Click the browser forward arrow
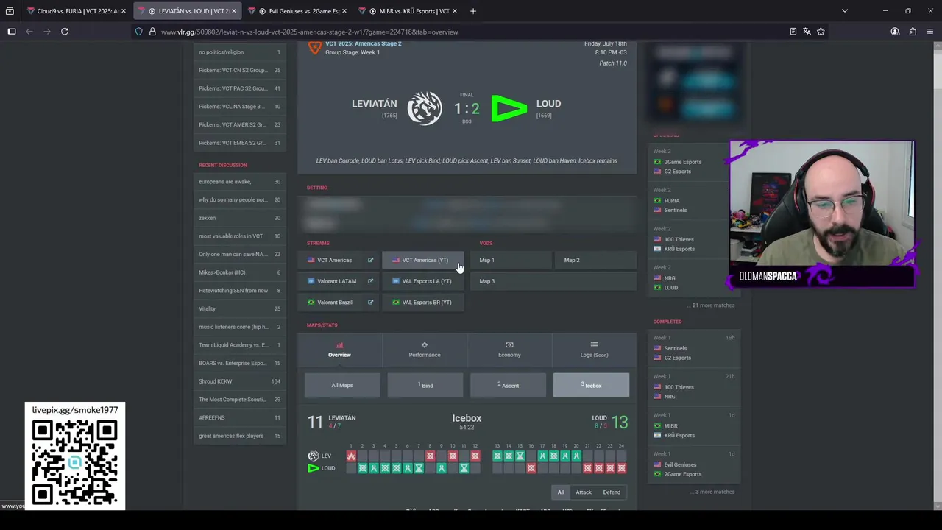This screenshot has width=942, height=530. pos(47,32)
